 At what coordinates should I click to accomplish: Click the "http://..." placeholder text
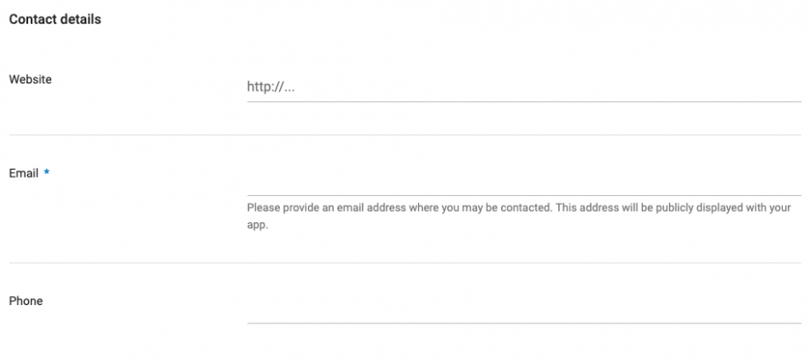(x=270, y=87)
